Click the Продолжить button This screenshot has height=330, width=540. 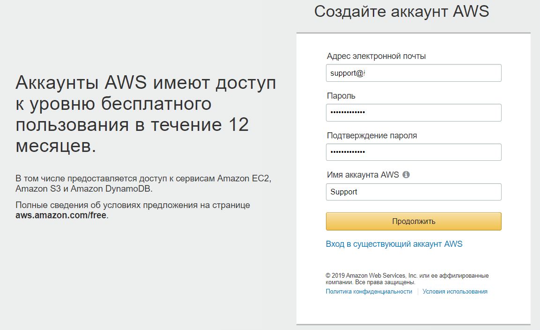[413, 221]
